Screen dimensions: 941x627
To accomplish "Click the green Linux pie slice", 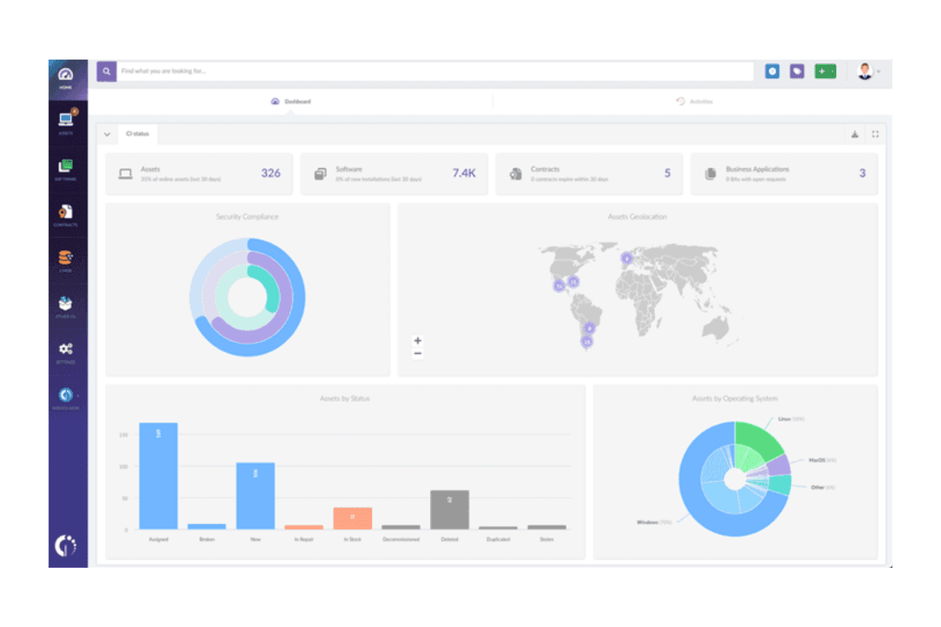I will coord(759,440).
